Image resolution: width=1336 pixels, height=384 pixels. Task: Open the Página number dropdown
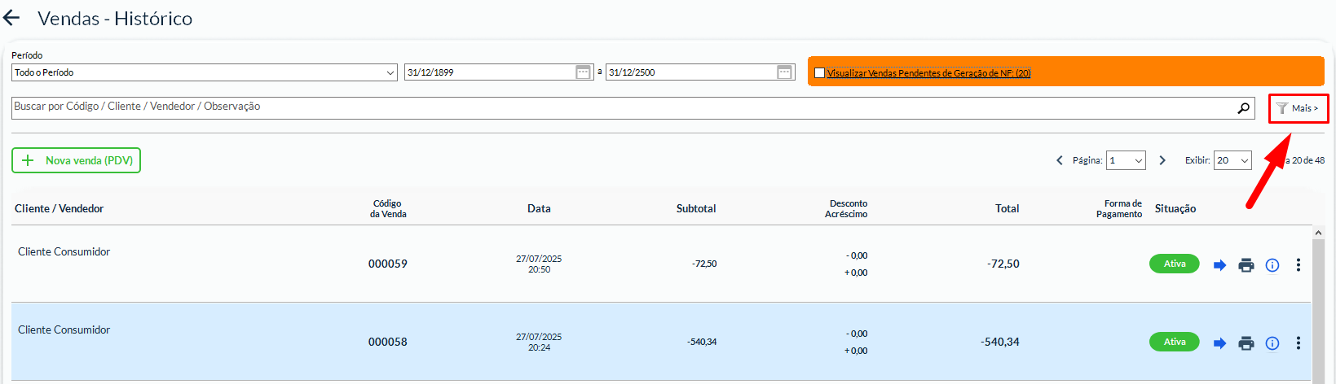coord(1126,160)
